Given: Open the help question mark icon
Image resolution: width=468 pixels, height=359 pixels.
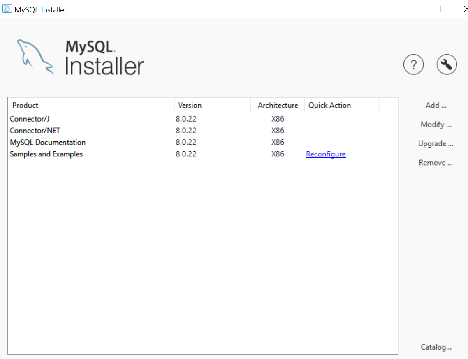Looking at the screenshot, I should (x=413, y=64).
